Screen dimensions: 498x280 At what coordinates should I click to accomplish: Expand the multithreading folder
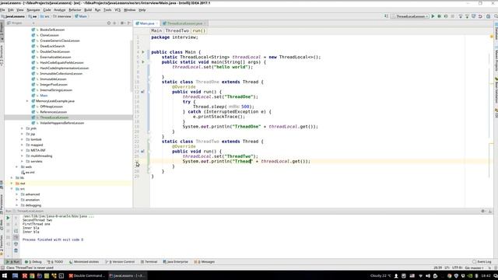tap(22, 156)
